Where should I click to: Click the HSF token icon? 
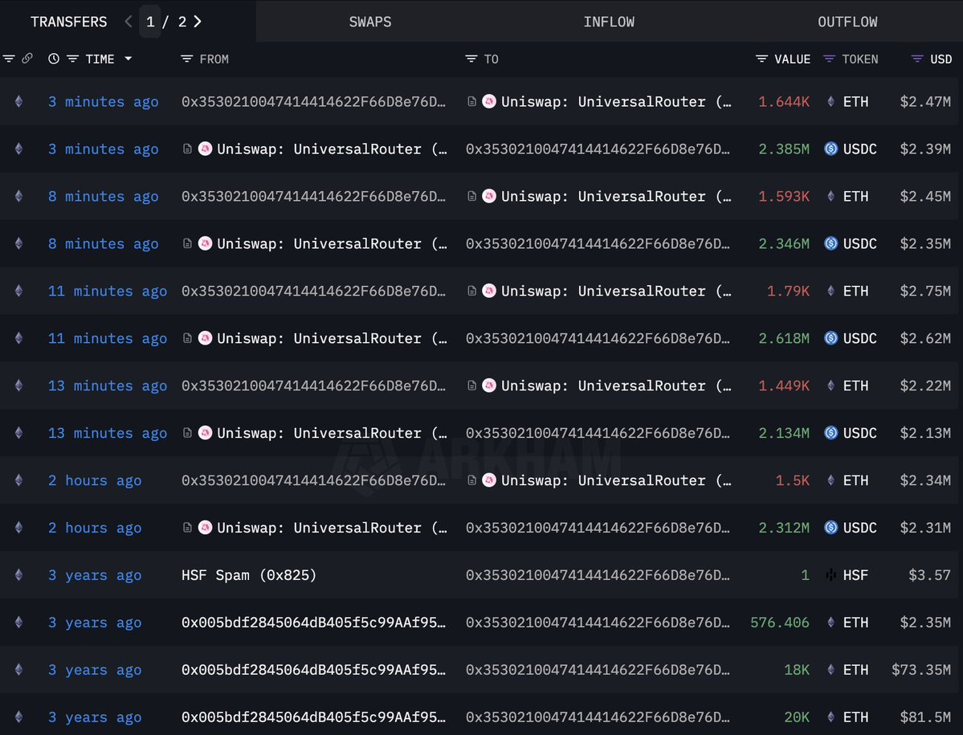[830, 575]
